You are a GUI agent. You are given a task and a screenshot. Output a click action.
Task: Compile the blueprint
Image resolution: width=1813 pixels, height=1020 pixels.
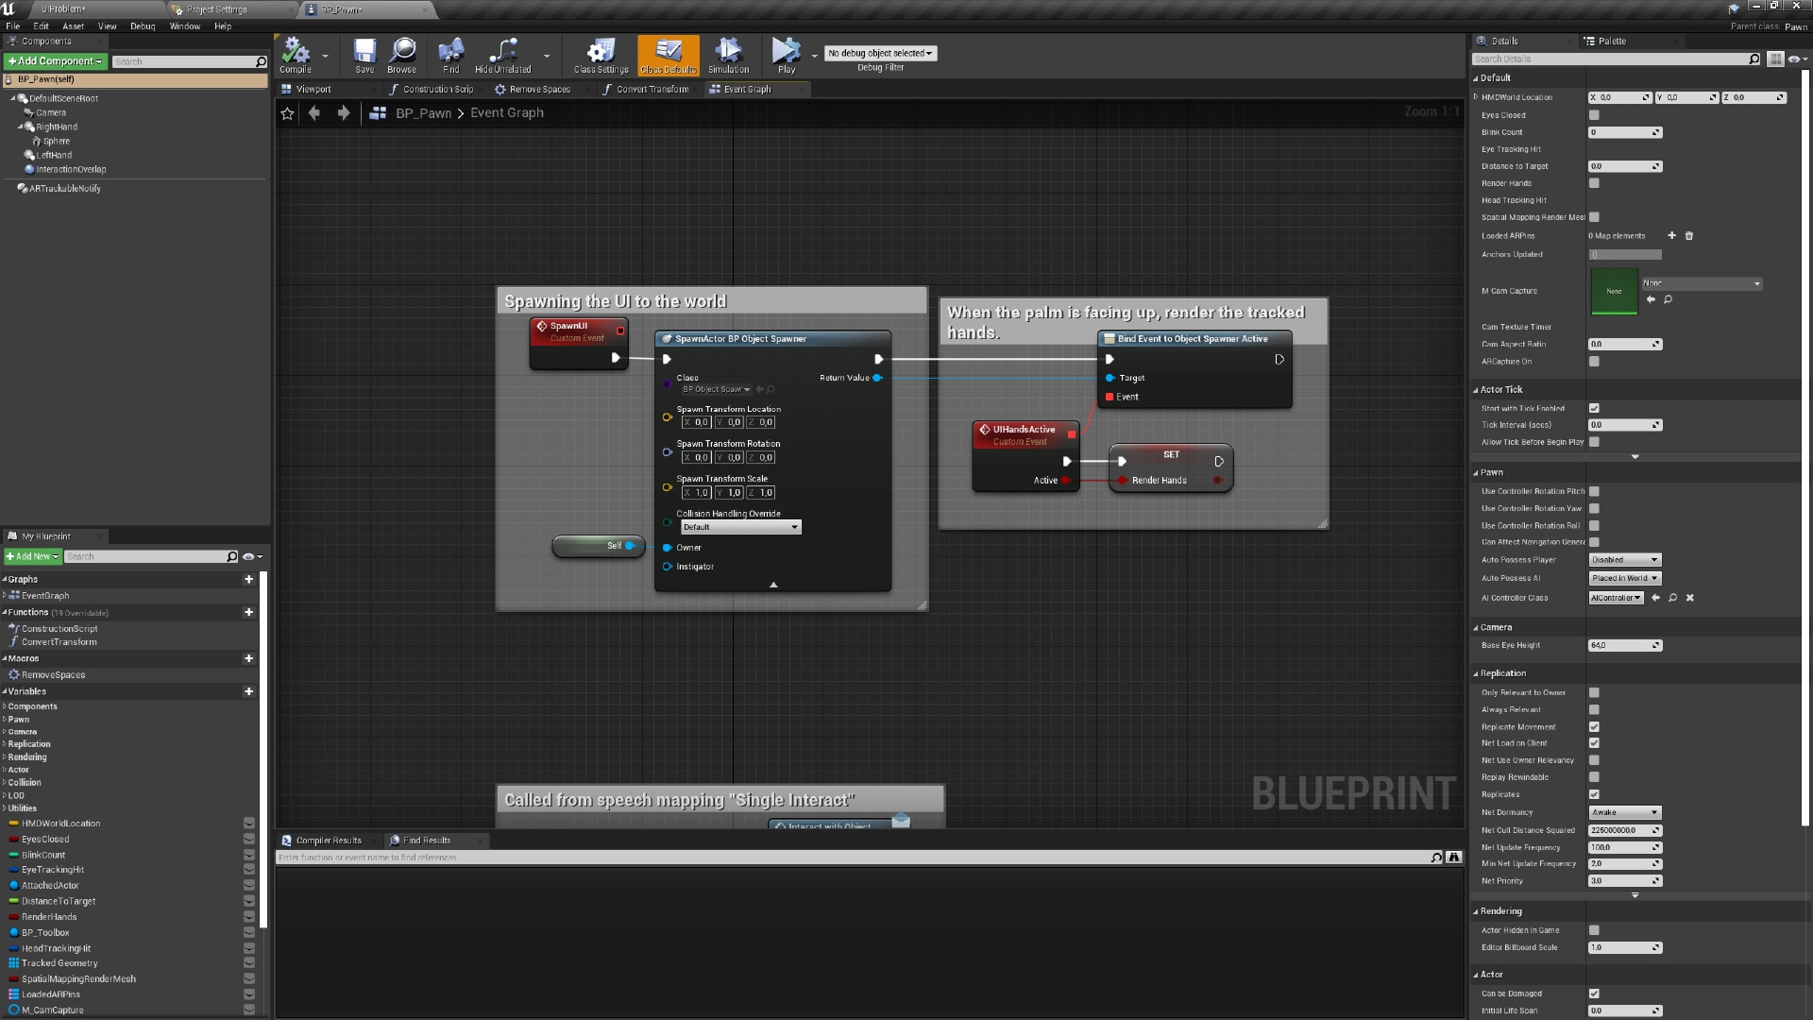(x=294, y=55)
